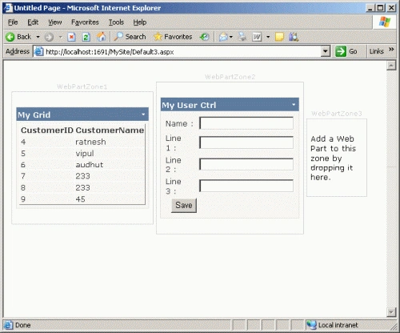Open the My Grid web part menu arrow

coord(143,114)
